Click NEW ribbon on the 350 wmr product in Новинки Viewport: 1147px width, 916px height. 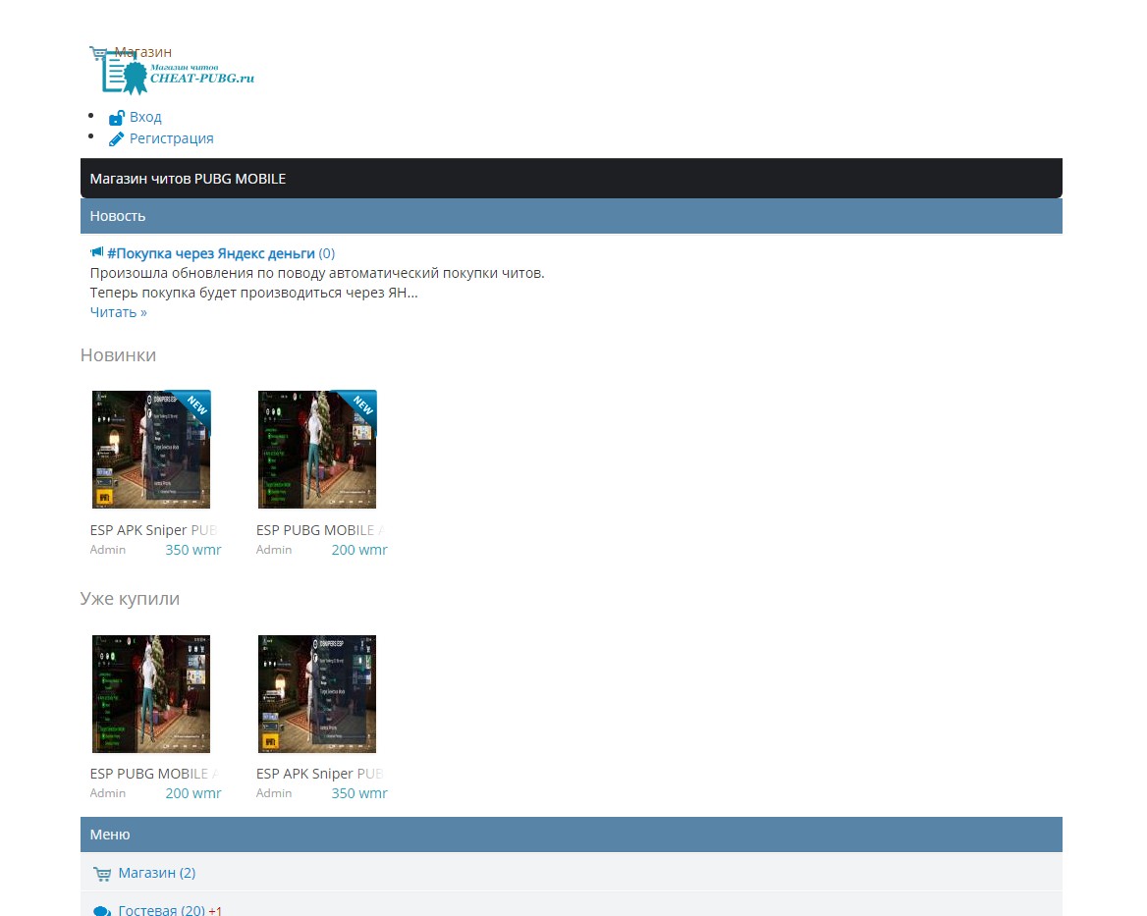coord(196,404)
